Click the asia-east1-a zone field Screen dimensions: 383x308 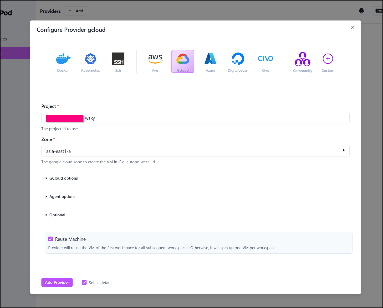(195, 151)
